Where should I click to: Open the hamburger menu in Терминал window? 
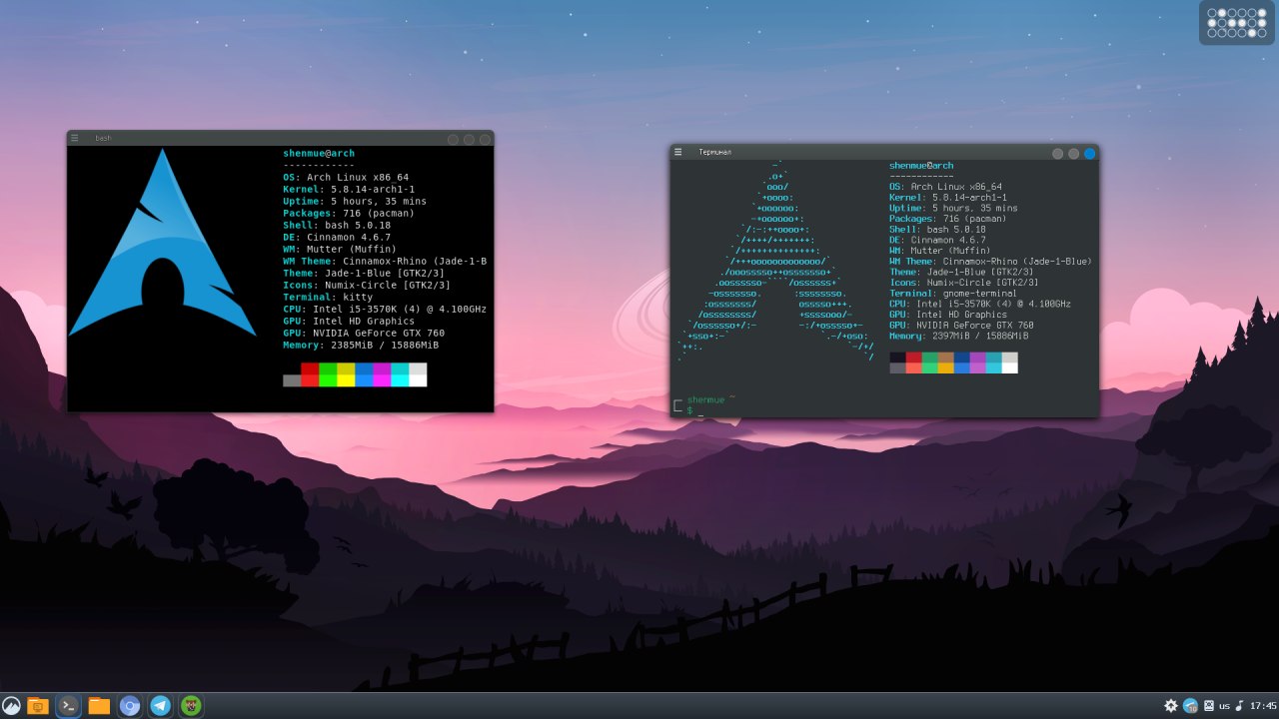pyautogui.click(x=678, y=152)
